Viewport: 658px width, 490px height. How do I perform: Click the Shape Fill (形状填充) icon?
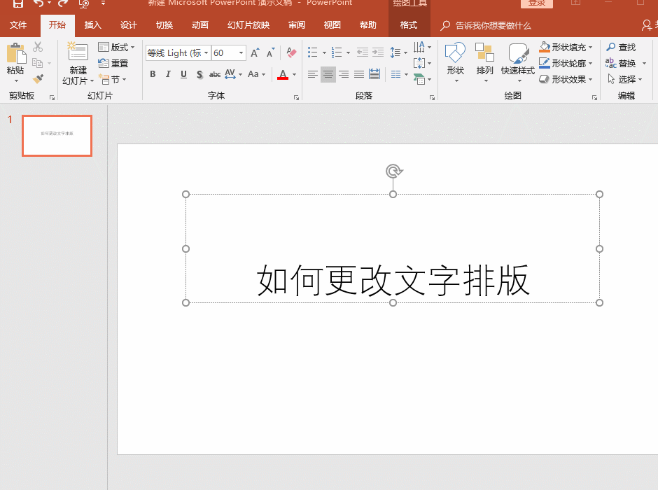(545, 47)
